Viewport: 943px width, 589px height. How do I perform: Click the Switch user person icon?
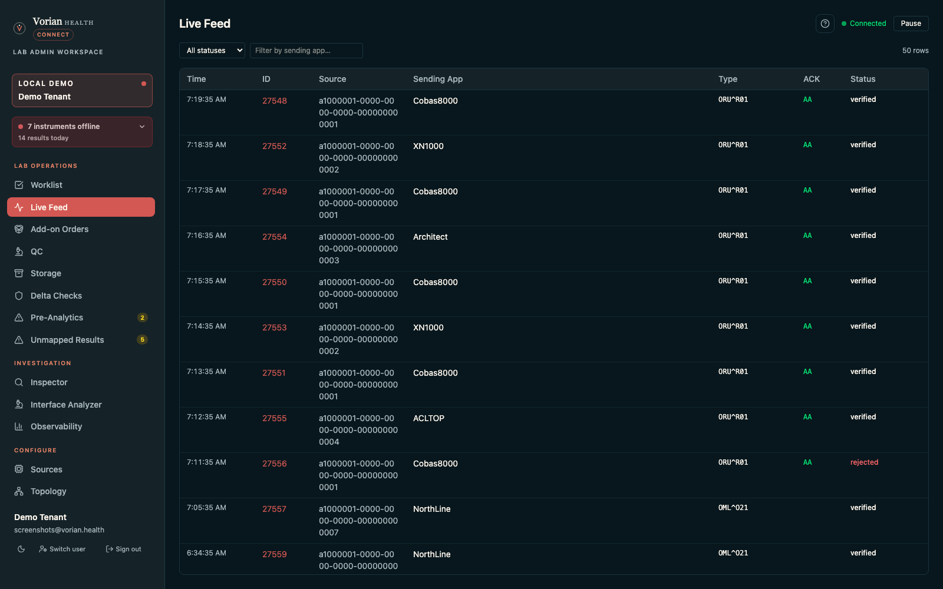point(43,549)
